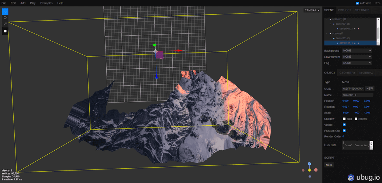Open the Examples menu
The image size is (382, 183).
point(47,3)
